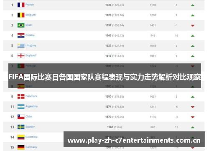The height and width of the screenshot is (151, 209).
Task: Open the France team link
Action: pyautogui.click(x=30, y=5)
